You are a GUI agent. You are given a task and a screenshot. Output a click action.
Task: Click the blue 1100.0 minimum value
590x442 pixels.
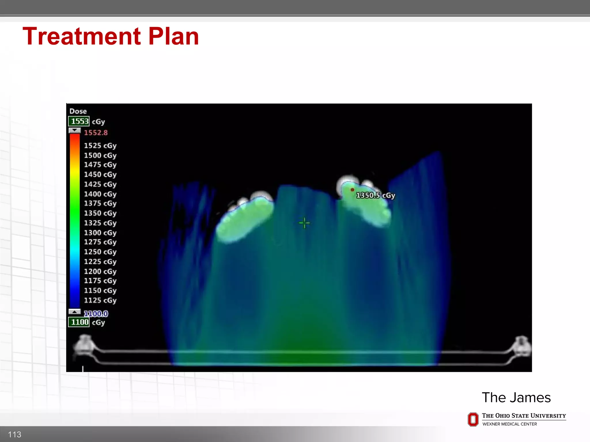click(96, 313)
